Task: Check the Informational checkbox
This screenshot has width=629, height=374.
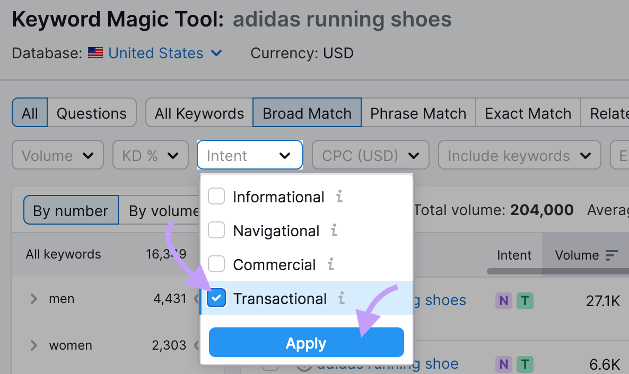Action: click(216, 197)
